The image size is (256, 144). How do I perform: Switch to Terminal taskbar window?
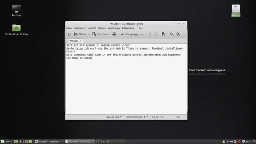(110, 142)
